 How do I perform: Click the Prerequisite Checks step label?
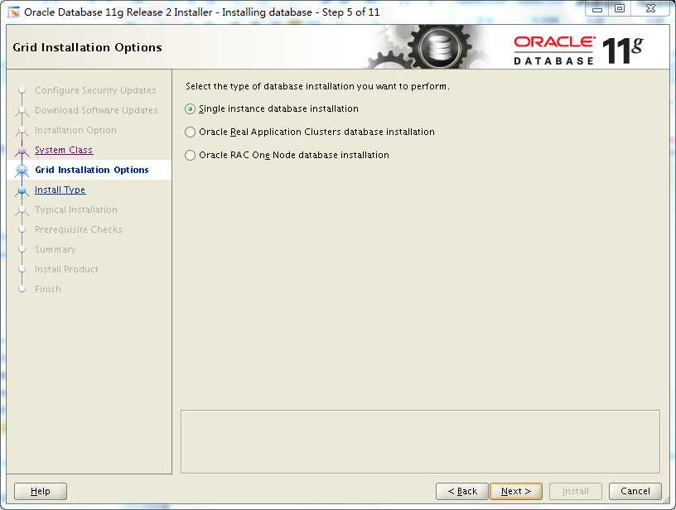click(x=79, y=229)
